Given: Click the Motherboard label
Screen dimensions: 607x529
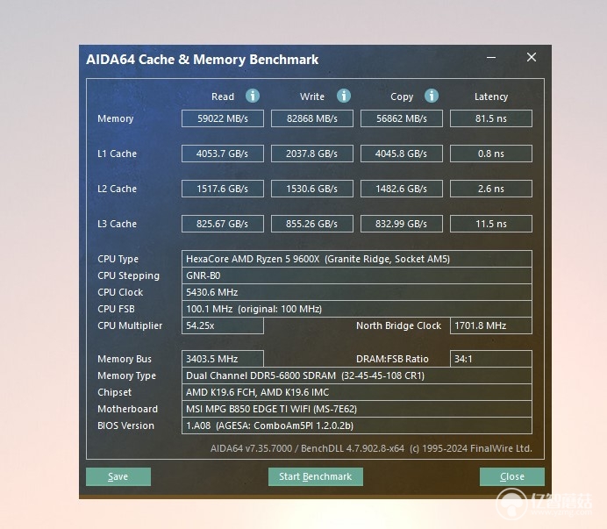Looking at the screenshot, I should click(127, 409).
